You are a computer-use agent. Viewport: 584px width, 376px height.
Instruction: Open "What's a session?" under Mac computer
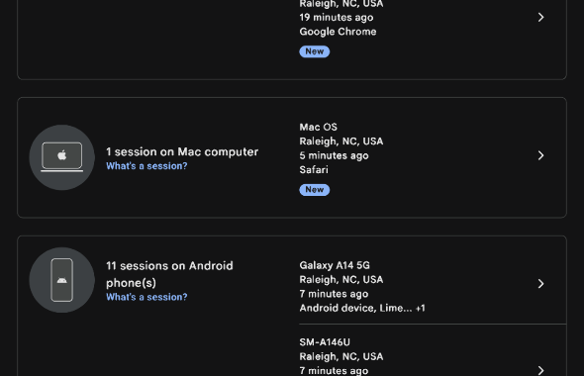click(146, 166)
